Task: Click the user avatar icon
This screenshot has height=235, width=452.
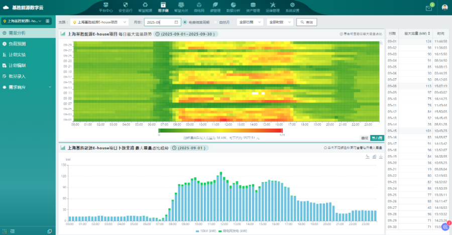Action: (444, 7)
